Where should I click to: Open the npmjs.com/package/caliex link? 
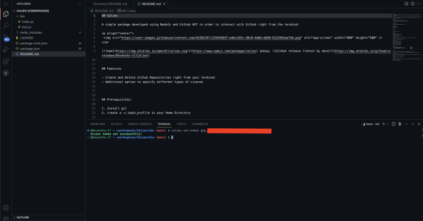point(224,51)
